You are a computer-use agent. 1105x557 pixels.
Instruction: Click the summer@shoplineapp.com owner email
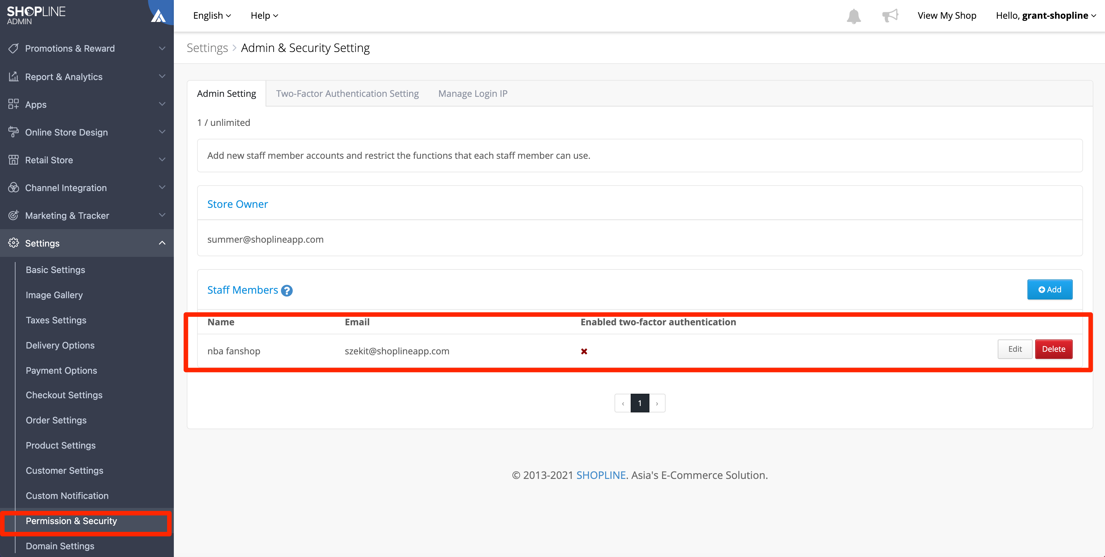[265, 239]
